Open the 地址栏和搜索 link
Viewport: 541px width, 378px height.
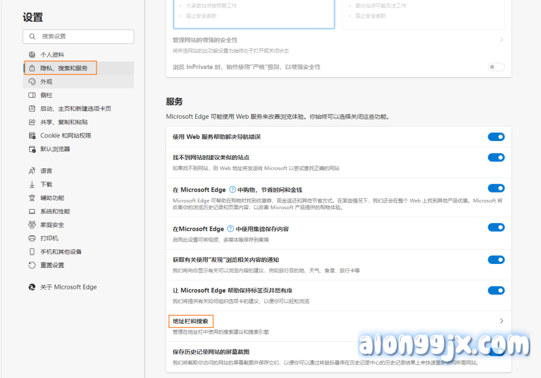pos(191,321)
